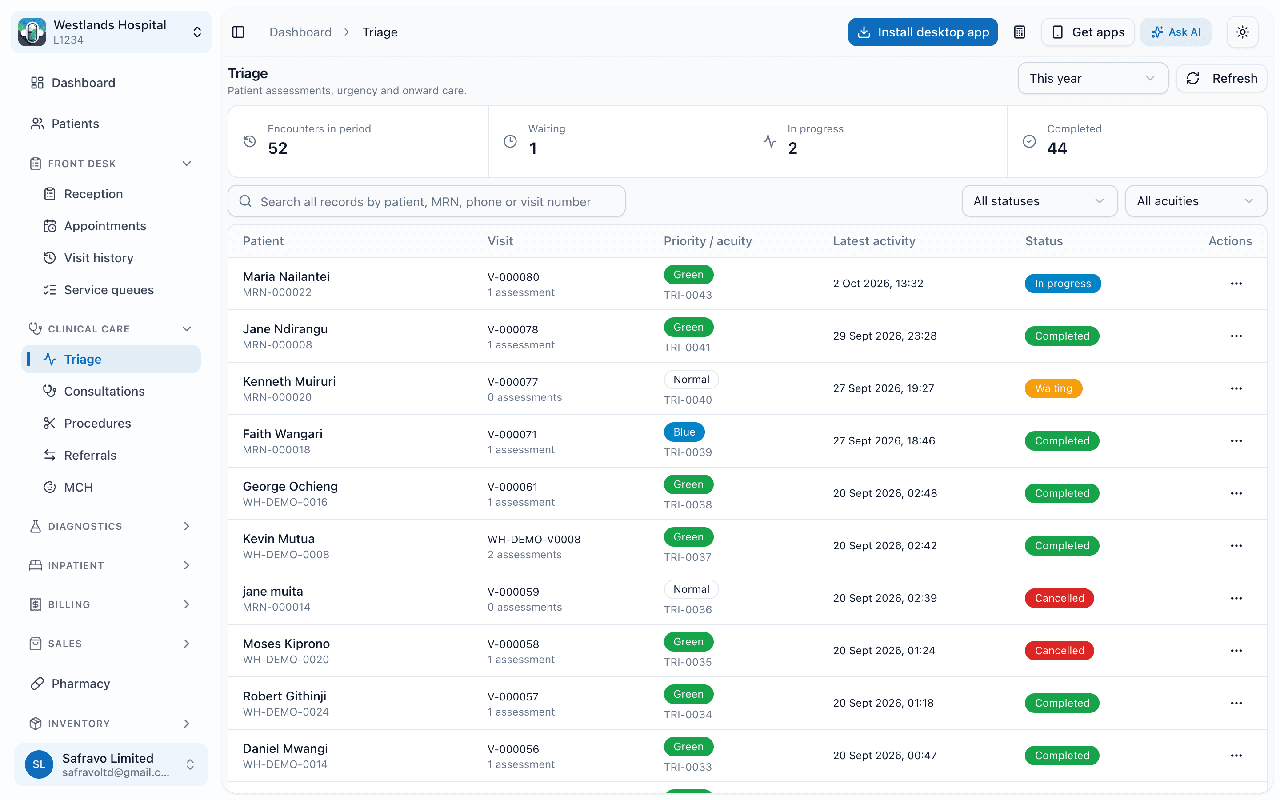Open the Ask AI assistant

(1175, 32)
